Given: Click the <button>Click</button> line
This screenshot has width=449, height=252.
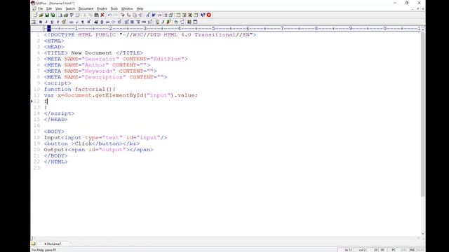Looking at the screenshot, I should pos(92,143).
